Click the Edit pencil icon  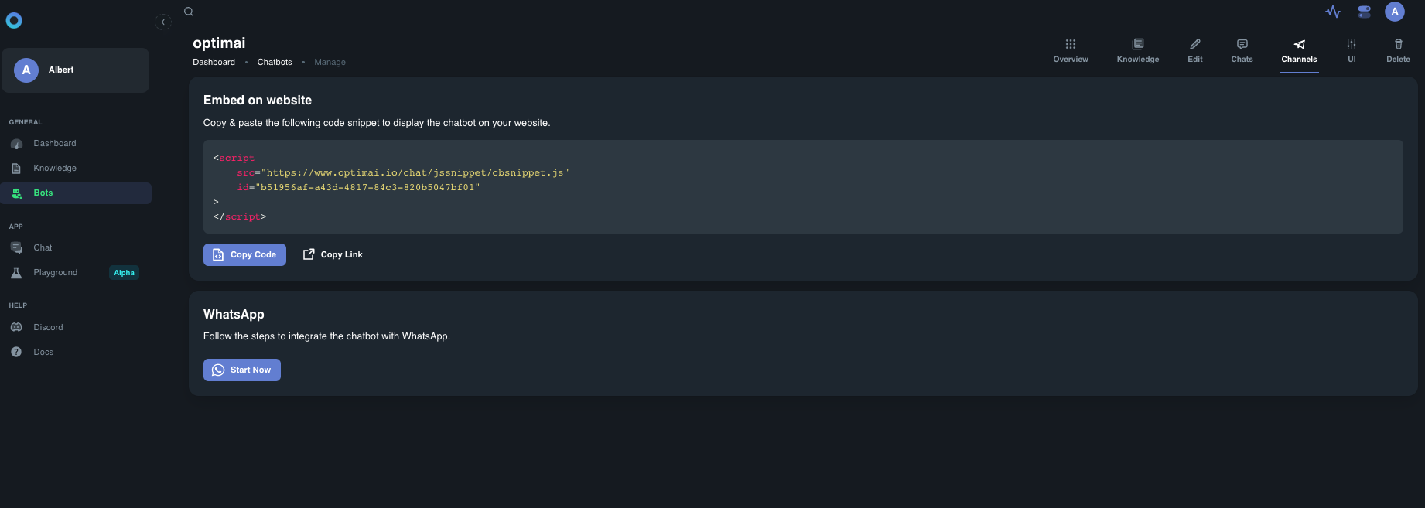tap(1195, 44)
